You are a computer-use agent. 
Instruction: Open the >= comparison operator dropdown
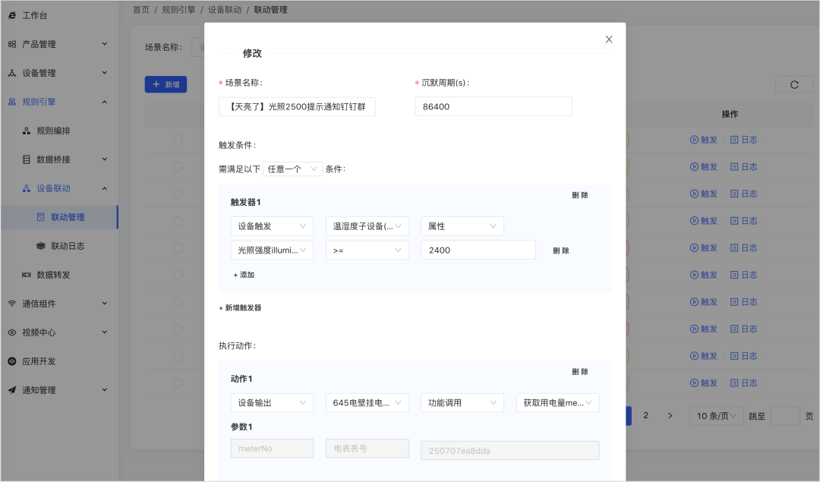click(367, 250)
